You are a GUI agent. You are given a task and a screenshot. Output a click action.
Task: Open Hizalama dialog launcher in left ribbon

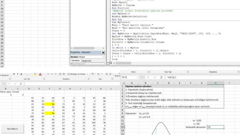click(x=88, y=79)
